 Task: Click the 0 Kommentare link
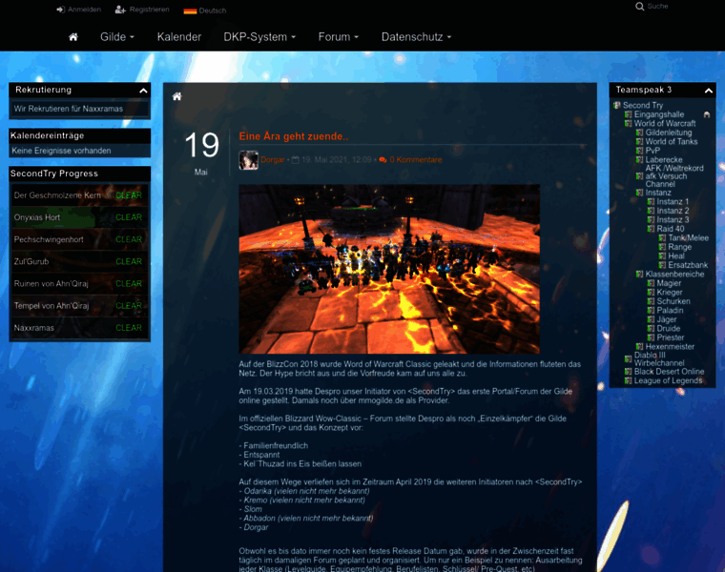[x=416, y=160]
